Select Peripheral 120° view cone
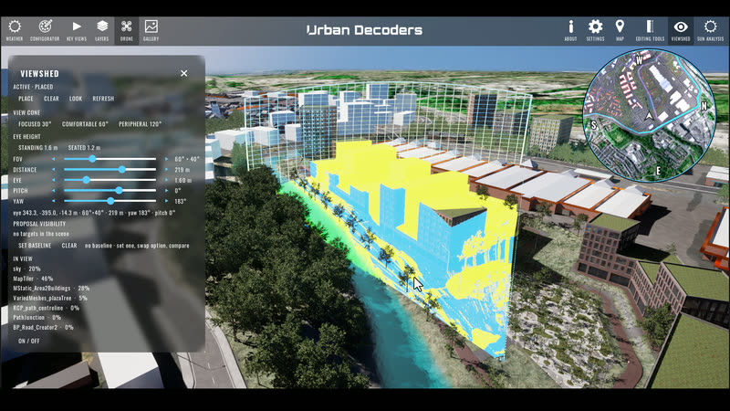The height and width of the screenshot is (411, 730). pos(140,124)
